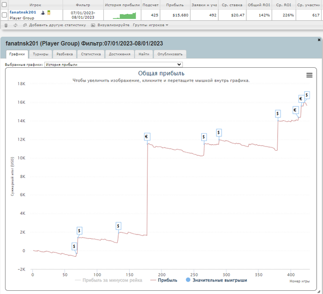Click the История прибыли column header
The height and width of the screenshot is (294, 323).
tap(122, 5)
